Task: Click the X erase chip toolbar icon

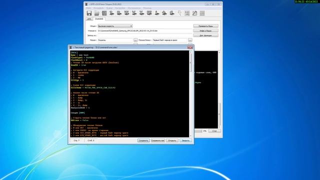Action: click(x=142, y=13)
